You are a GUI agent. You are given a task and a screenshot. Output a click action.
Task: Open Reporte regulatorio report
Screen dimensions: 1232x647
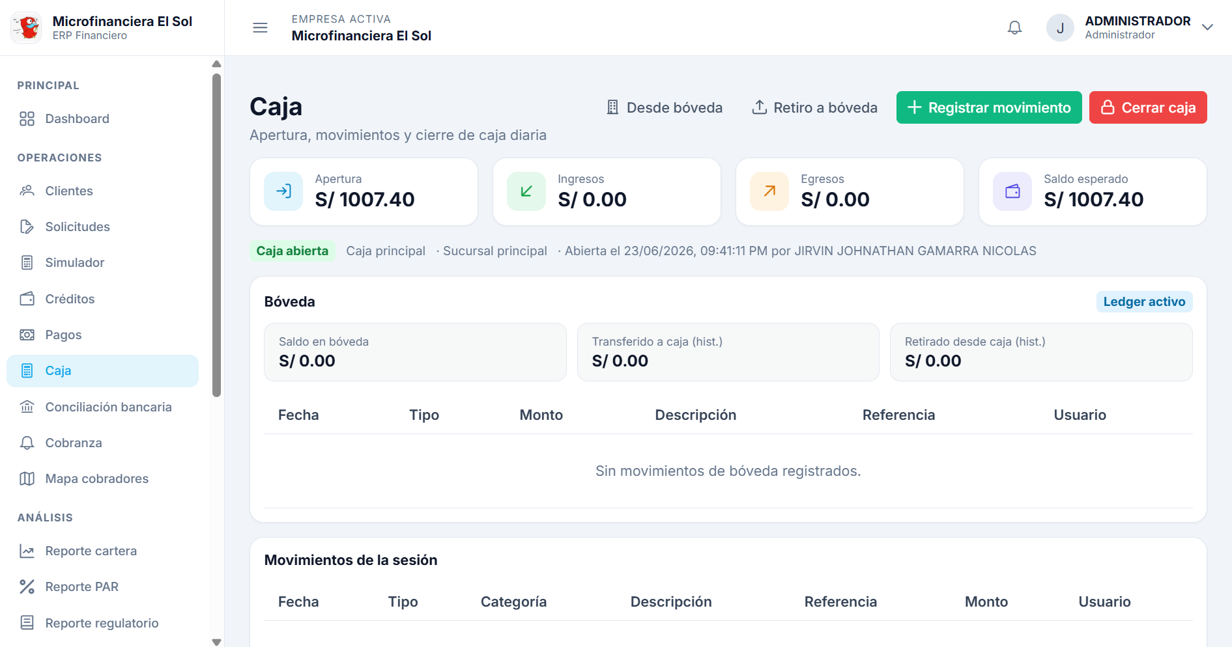102,623
